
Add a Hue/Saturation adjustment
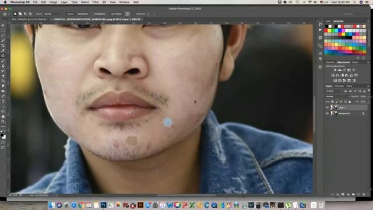(333, 75)
